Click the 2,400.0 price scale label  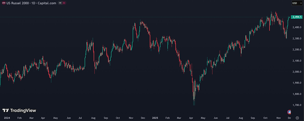297,28
